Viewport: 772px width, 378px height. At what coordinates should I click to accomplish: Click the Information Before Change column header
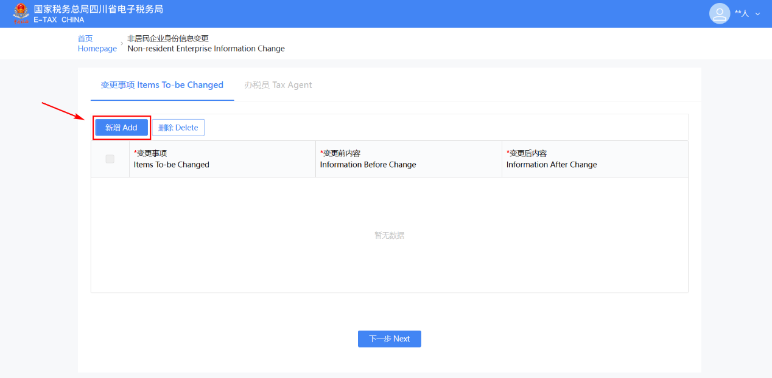368,159
